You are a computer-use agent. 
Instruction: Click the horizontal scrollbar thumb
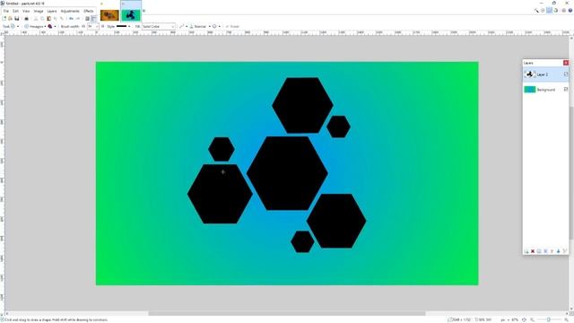pos(287,313)
